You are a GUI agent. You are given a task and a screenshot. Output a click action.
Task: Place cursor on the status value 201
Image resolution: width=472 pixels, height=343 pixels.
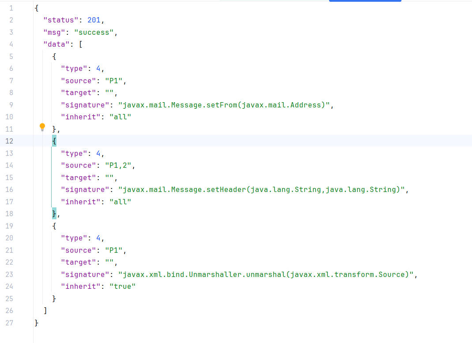(x=94, y=20)
